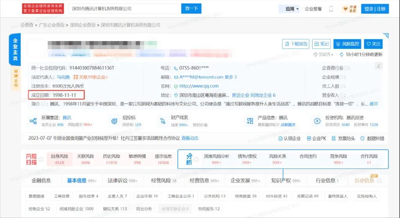The image size is (400, 218).
Task: Open 企业套餐 in the top bar
Action: point(313,9)
